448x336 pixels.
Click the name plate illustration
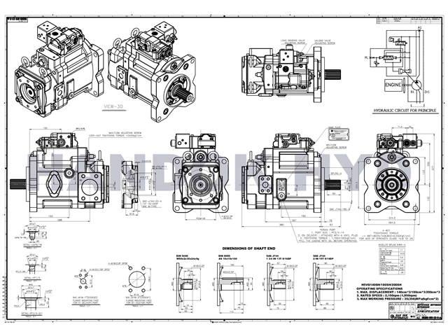[339, 134]
